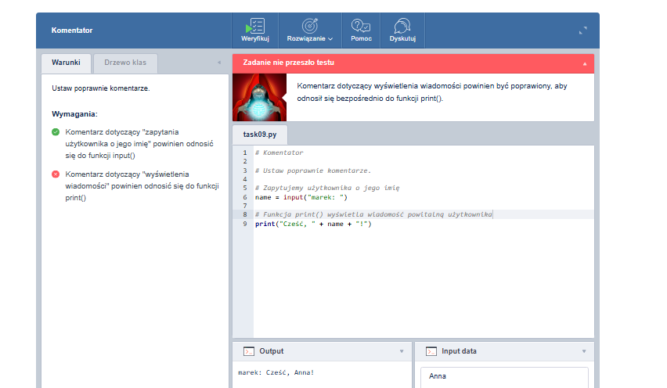Collapse the Output panel with its arrow
667x388 pixels.
click(x=402, y=351)
